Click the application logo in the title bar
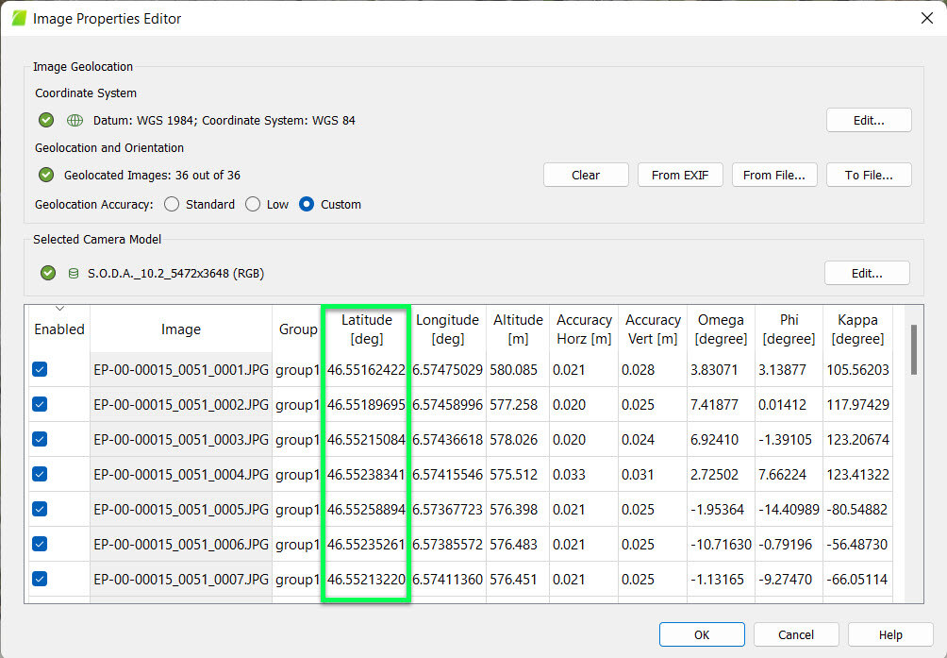Image resolution: width=947 pixels, height=658 pixels. coord(17,17)
